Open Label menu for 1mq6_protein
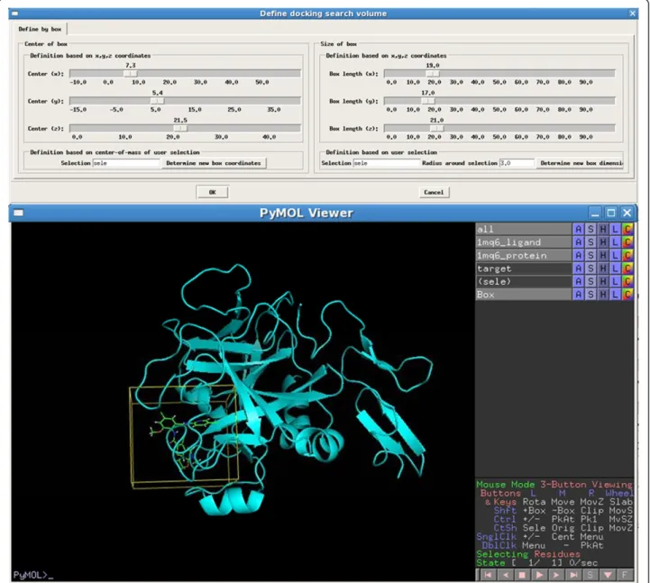The width and height of the screenshot is (650, 583). pyautogui.click(x=616, y=255)
